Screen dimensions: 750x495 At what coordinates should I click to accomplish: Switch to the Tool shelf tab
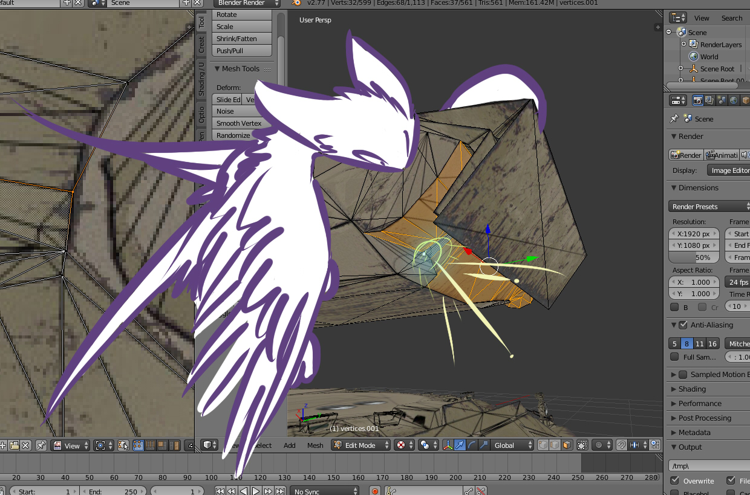point(202,22)
